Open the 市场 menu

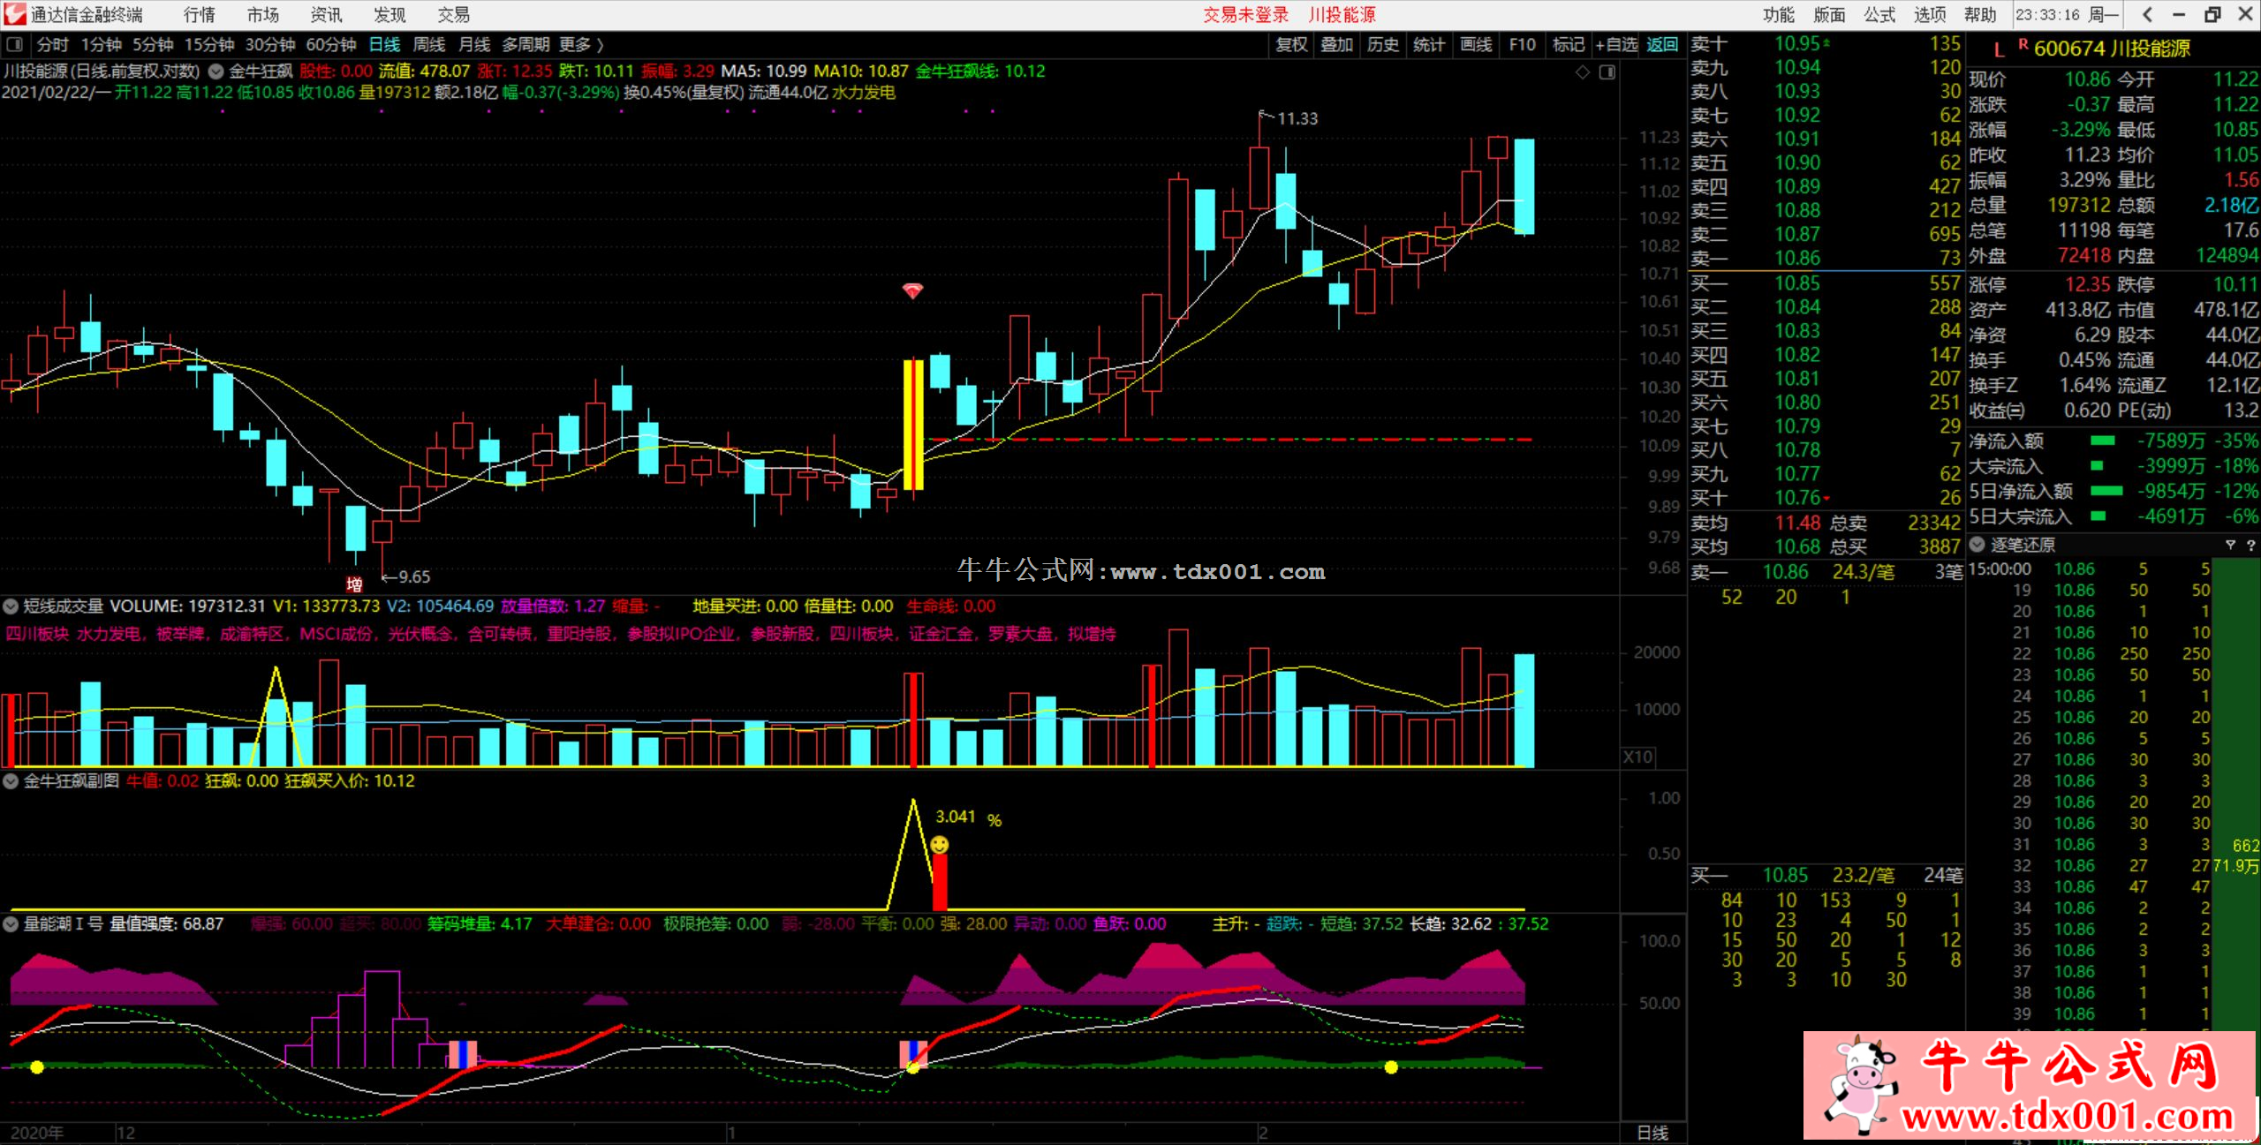coord(262,14)
